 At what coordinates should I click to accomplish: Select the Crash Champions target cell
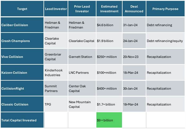tap(22, 41)
